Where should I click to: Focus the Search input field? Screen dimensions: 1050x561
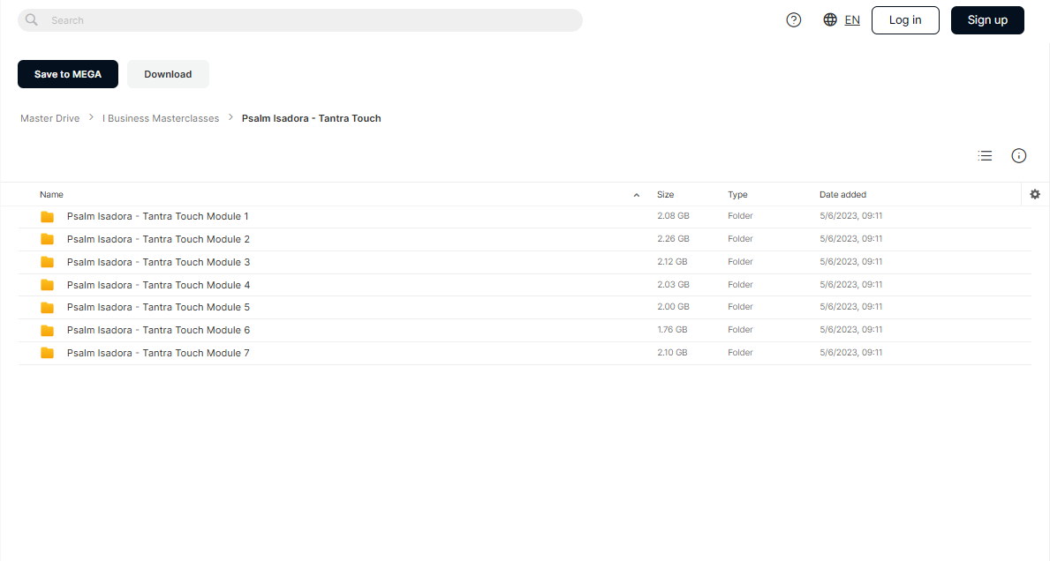coord(300,20)
